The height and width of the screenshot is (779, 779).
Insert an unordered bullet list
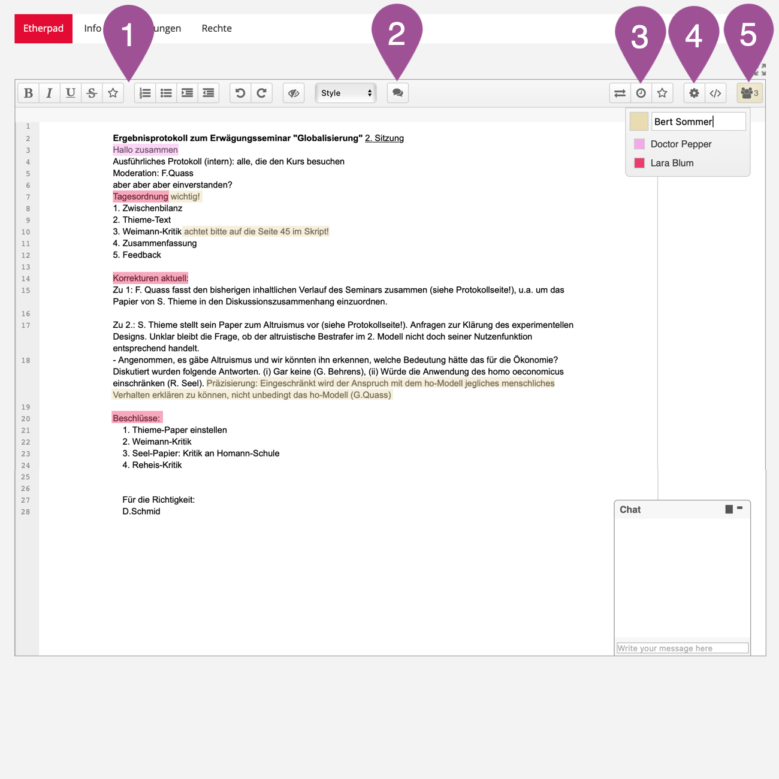(166, 93)
